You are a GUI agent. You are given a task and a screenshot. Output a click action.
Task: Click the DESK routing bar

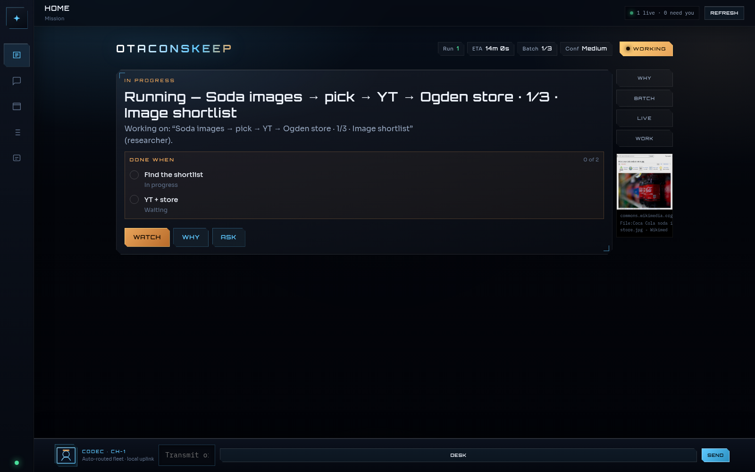tap(458, 455)
